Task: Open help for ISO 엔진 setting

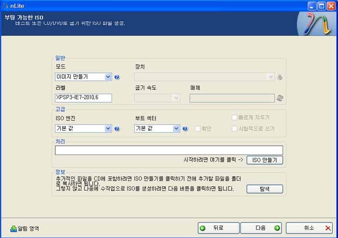Action: 117,129
